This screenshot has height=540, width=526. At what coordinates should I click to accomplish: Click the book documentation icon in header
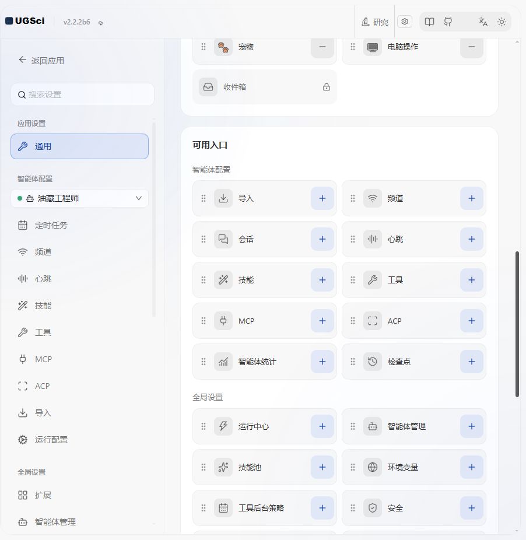click(x=429, y=22)
